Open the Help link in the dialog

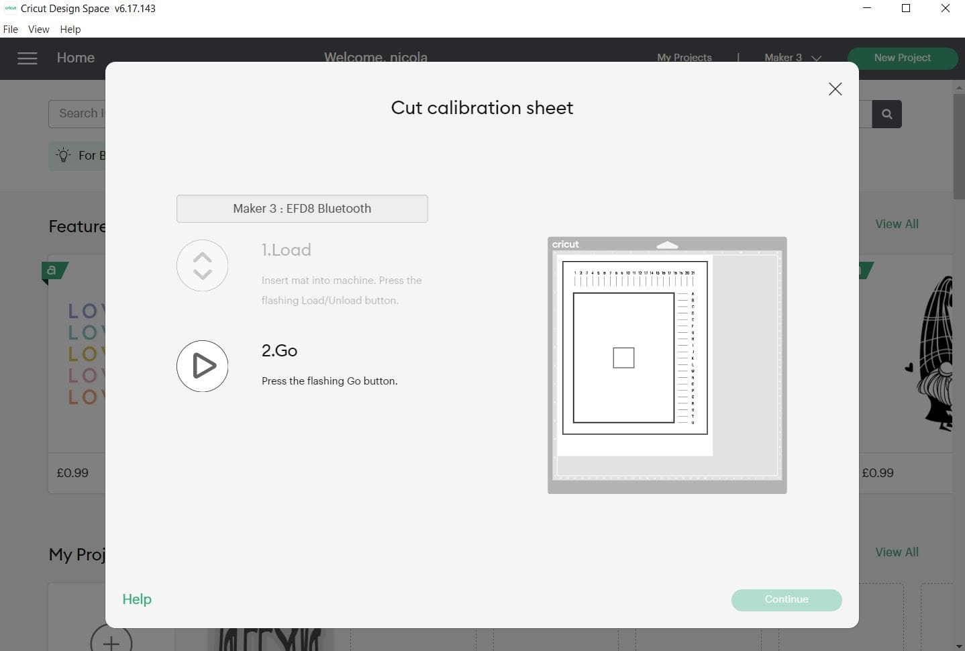[137, 599]
